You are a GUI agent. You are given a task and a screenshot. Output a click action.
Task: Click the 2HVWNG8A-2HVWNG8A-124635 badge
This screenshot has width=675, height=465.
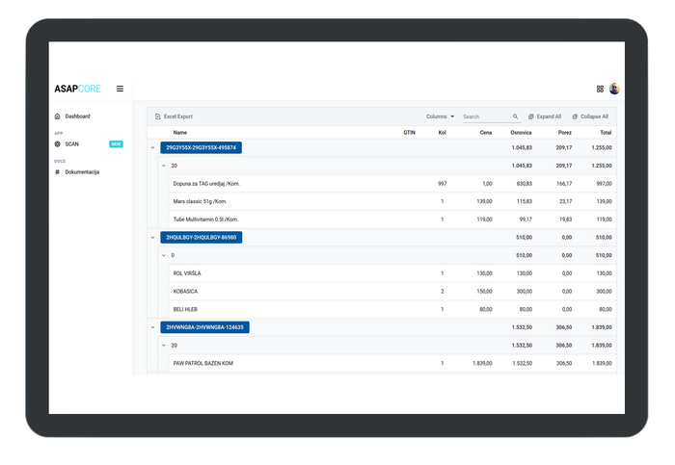pyautogui.click(x=204, y=327)
